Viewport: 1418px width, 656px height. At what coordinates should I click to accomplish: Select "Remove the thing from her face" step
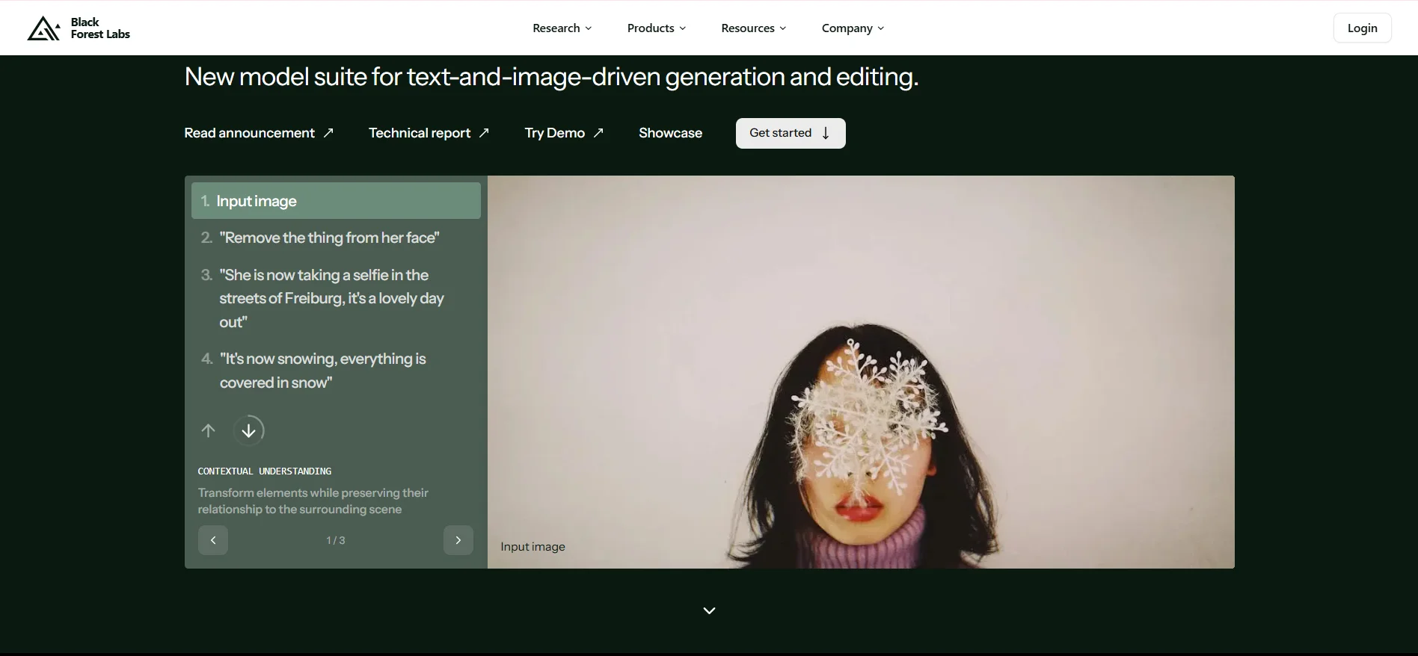[x=329, y=238]
